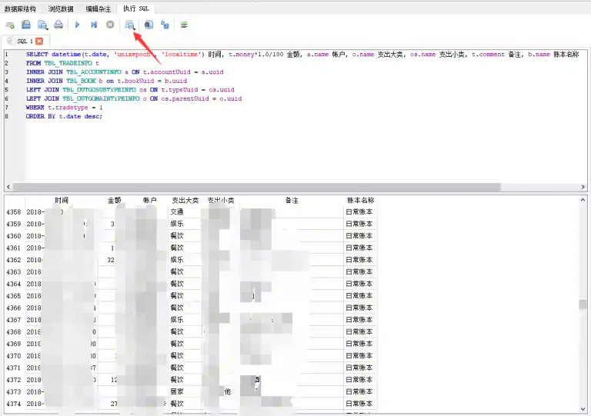591x416 pixels.
Task: Select row number 4370
Action: pyautogui.click(x=14, y=356)
